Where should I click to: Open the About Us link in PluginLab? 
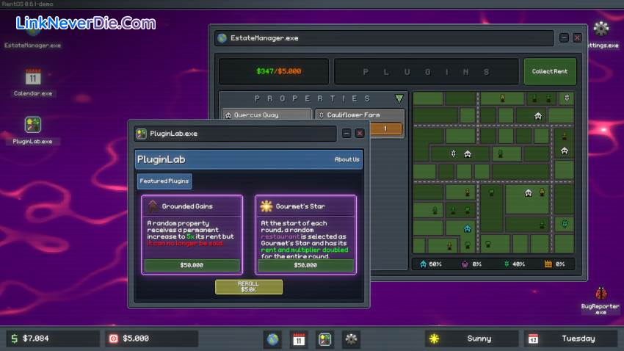(x=347, y=159)
